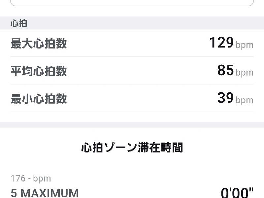Viewport: 264px width, 198px height.
Task: Click the bpm unit beside 39
Action: [245, 100]
